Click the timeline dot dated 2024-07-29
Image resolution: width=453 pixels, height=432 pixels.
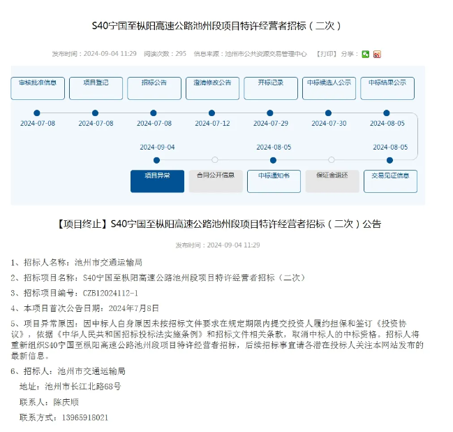[x=270, y=113]
